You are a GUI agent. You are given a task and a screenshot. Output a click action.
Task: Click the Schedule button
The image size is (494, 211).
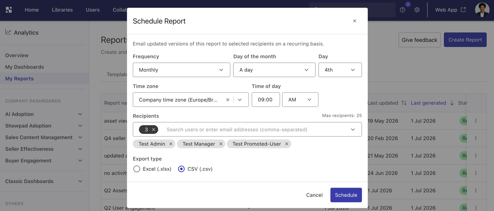346,195
